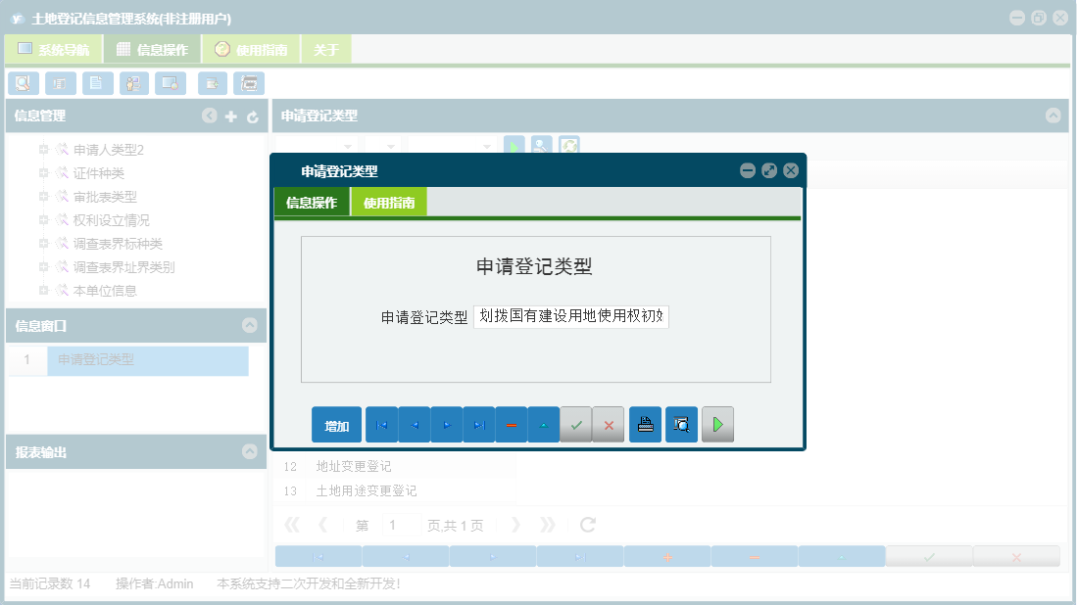1077x605 pixels.
Task: Open the user management icon in the toolbar
Action: tap(134, 83)
